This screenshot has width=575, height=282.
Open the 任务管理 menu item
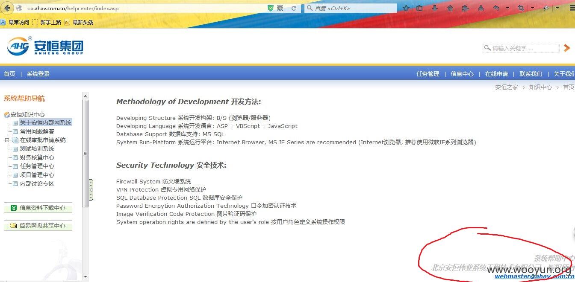point(428,74)
